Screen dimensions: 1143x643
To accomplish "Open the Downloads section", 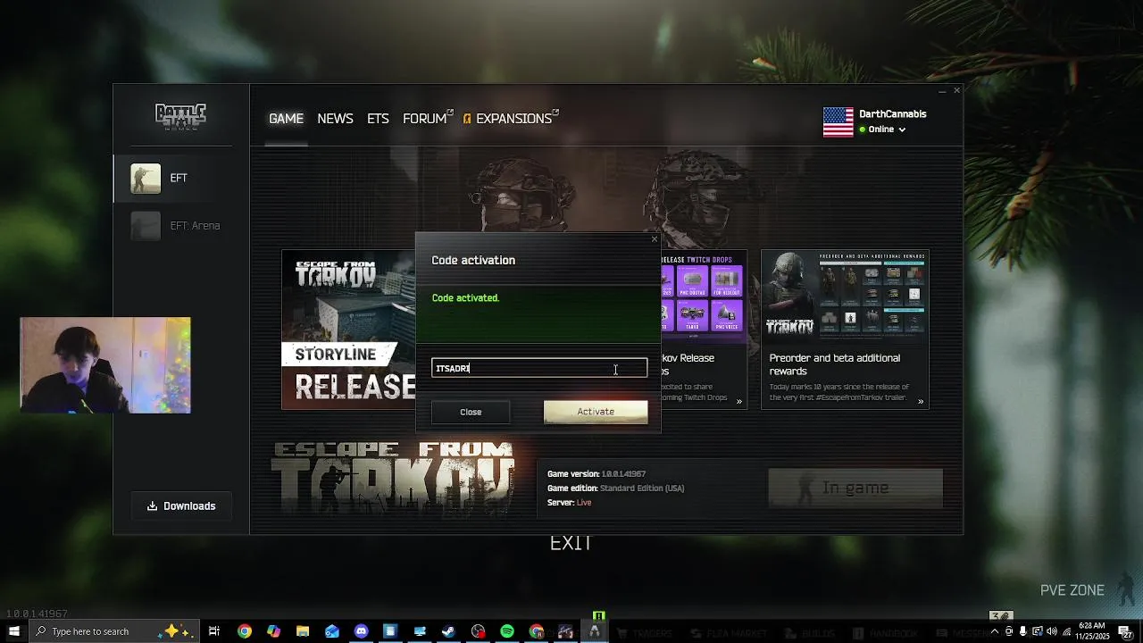I will tap(181, 506).
